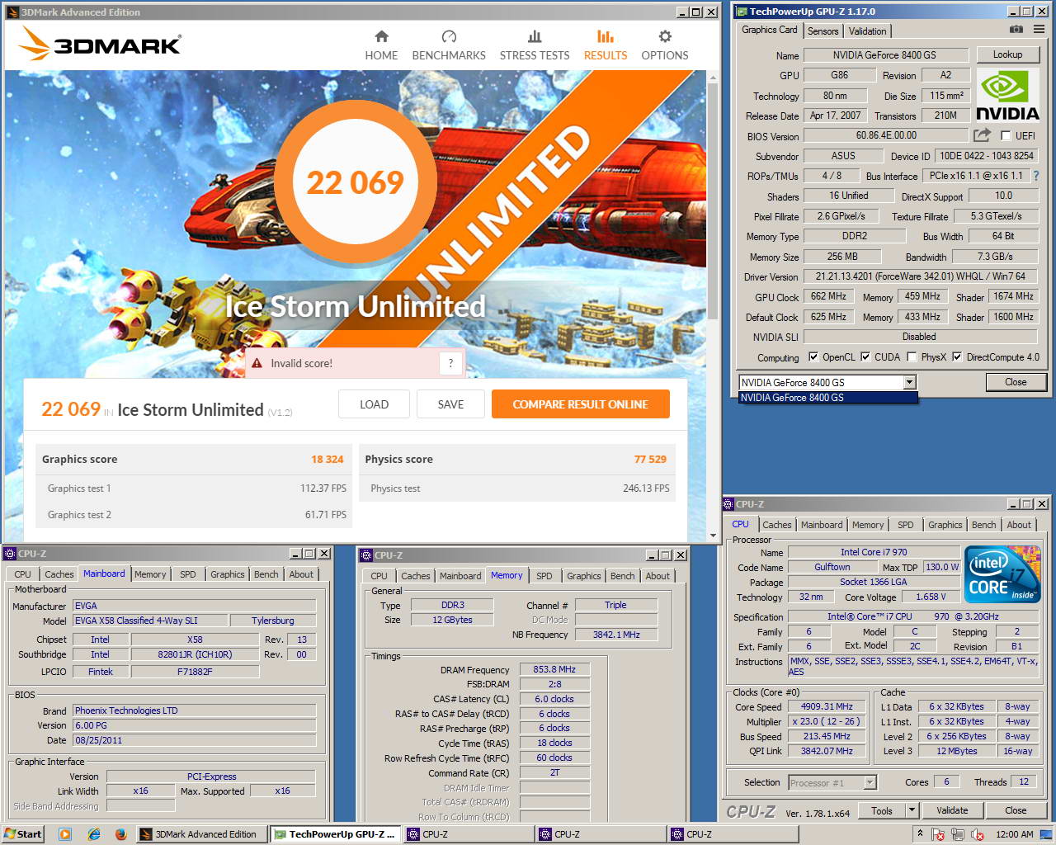Screen dimensions: 1056x845
Task: Click SAVE in 3DMark results
Action: coord(450,404)
